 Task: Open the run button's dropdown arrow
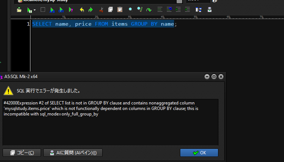[34, 10]
